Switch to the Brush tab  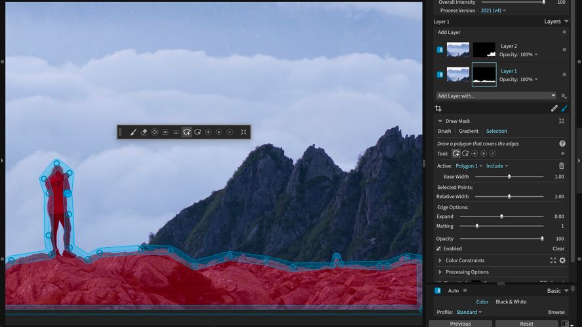[444, 131]
